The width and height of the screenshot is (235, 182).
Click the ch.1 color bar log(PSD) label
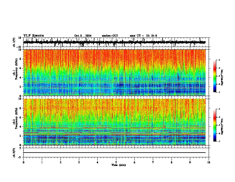(222, 78)
